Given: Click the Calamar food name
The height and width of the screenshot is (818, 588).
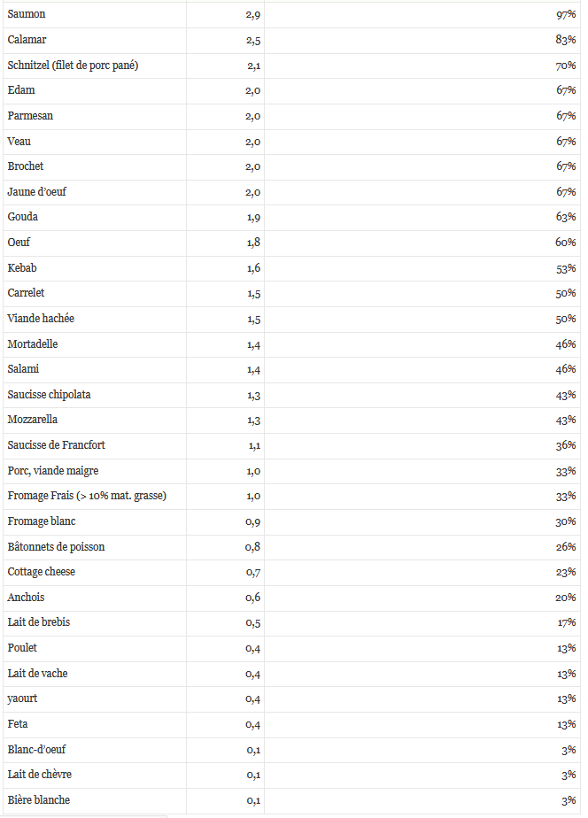Looking at the screenshot, I should 27,40.
